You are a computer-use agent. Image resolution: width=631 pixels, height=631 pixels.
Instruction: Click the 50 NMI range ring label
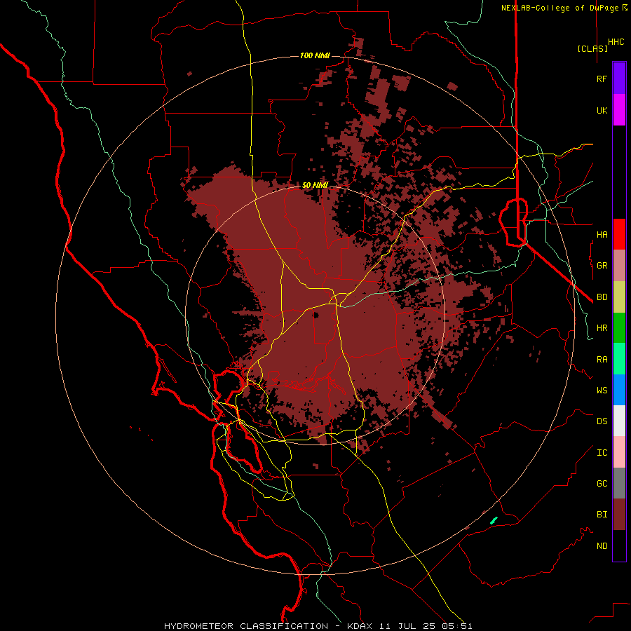315,185
